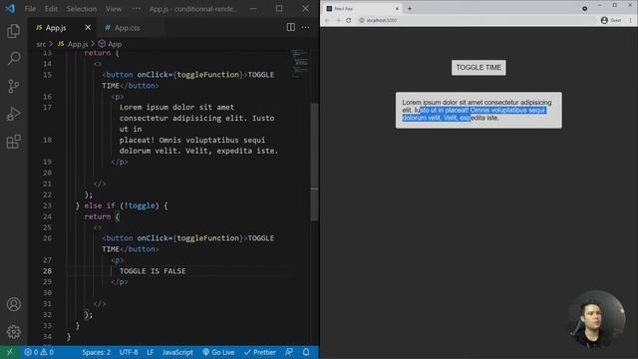The image size is (638, 359).
Task: Change file encoding UTF-8
Action: point(129,352)
